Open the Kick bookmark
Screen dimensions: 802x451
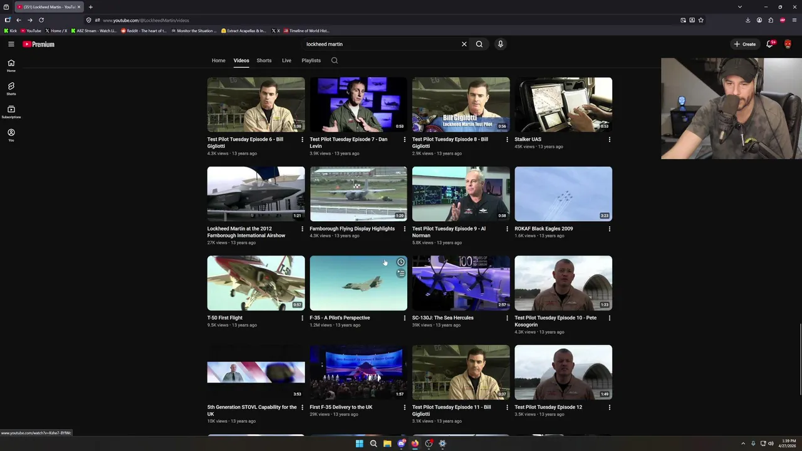11,31
